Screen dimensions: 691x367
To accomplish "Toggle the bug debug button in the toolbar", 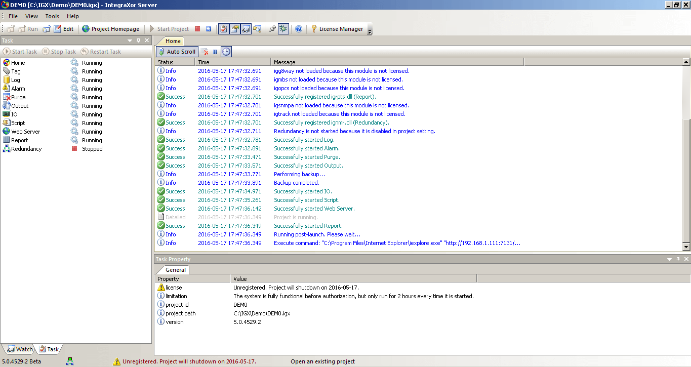I will (283, 29).
